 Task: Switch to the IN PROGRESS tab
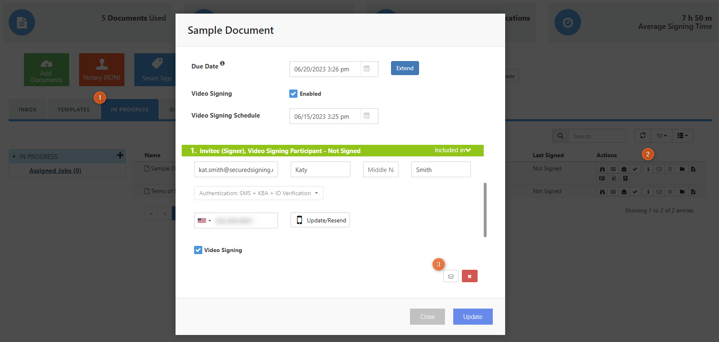coord(130,109)
